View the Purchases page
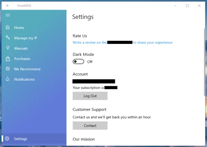This screenshot has width=207, height=147. pyautogui.click(x=34, y=59)
